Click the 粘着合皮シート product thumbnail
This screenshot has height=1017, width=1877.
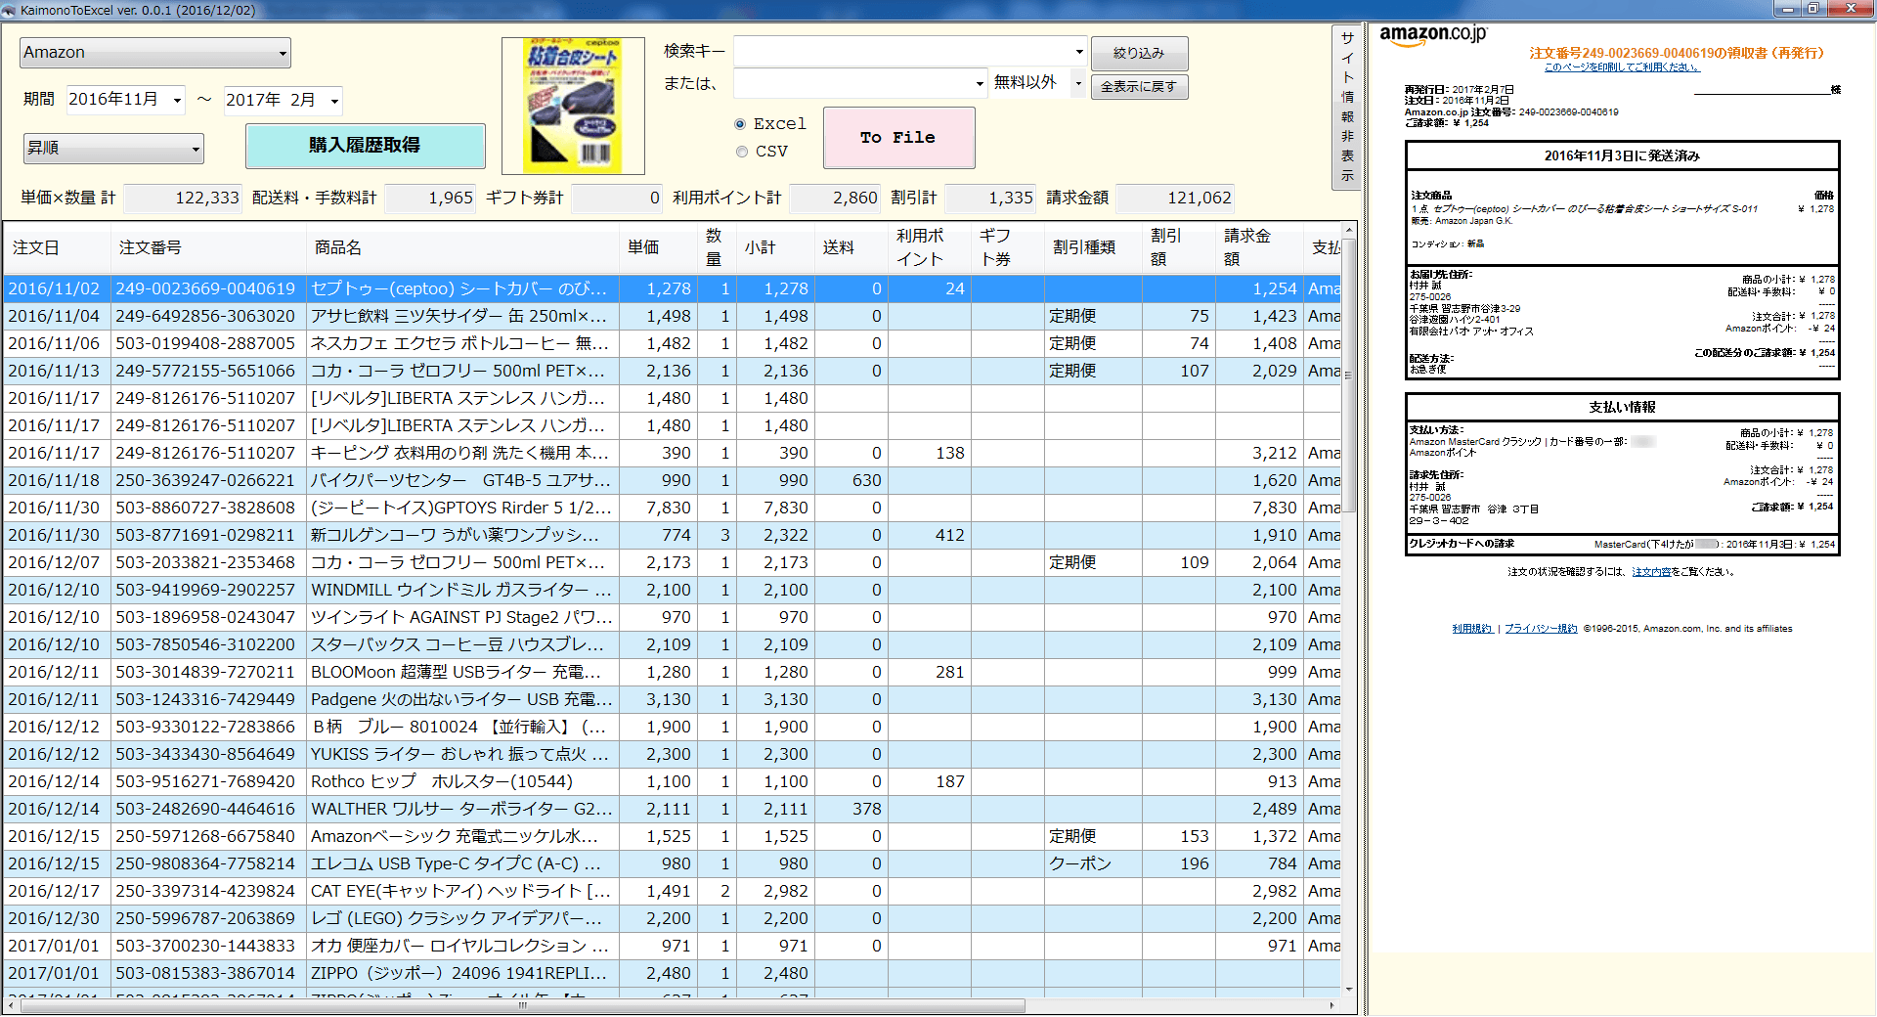point(573,105)
